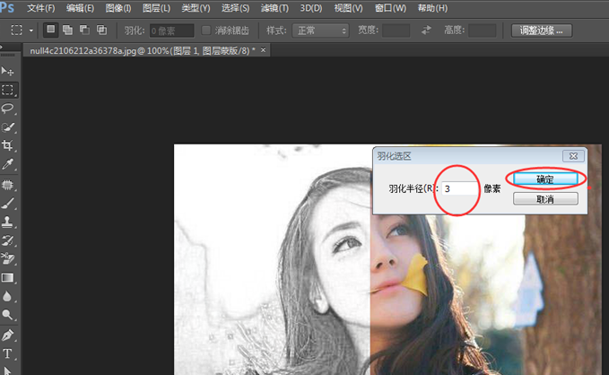The width and height of the screenshot is (609, 375).
Task: Select the Eyedropper tool
Action: pos(8,165)
